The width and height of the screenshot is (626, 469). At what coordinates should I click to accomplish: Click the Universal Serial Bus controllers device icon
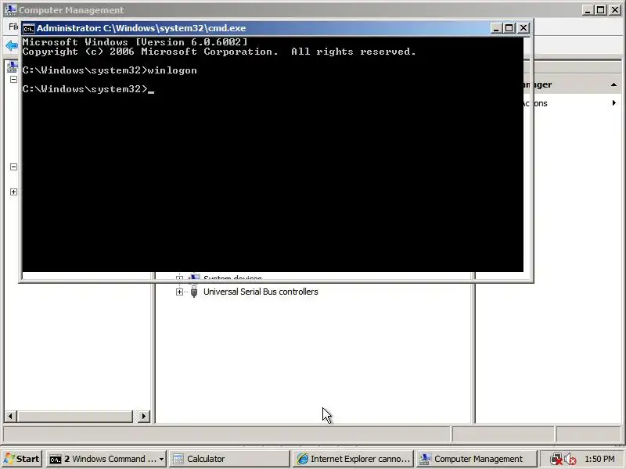click(194, 292)
